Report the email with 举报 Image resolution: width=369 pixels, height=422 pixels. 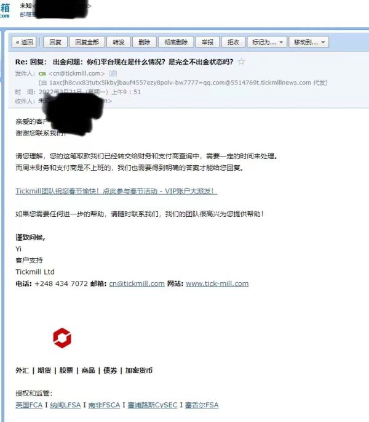click(208, 43)
